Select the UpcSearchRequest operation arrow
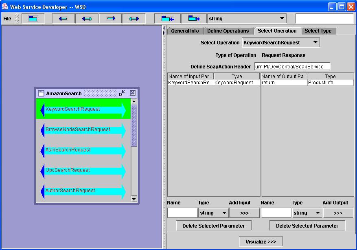The image size is (357, 250). pyautogui.click(x=83, y=171)
